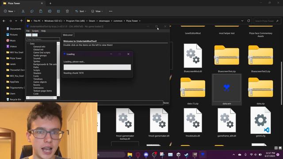Select the data.win file
Image resolution: width=283 pixels, height=159 pixels.
click(x=227, y=90)
